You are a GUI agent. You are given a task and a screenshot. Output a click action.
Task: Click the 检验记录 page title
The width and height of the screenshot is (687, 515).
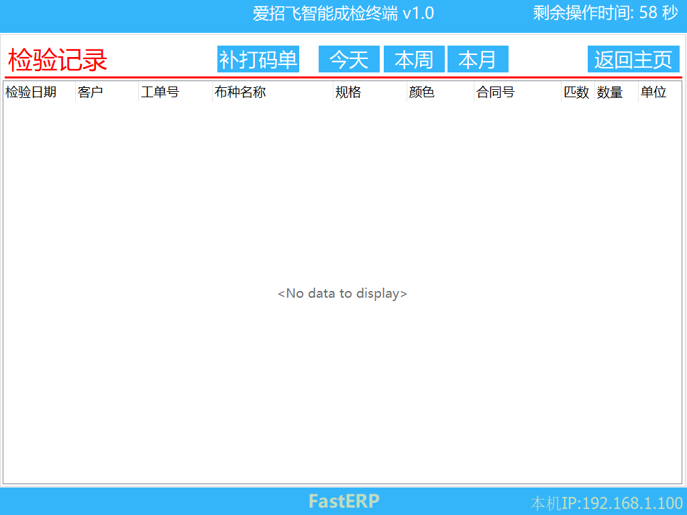58,60
